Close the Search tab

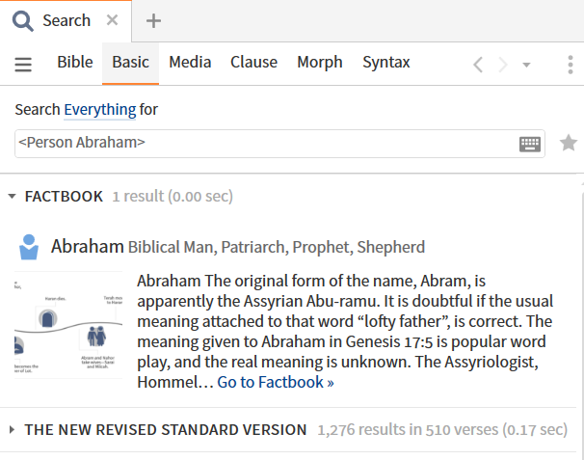click(112, 19)
